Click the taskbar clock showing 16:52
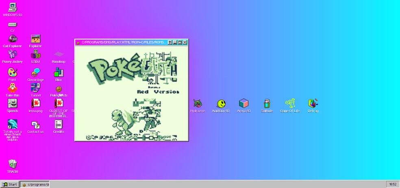 [x=393, y=184]
